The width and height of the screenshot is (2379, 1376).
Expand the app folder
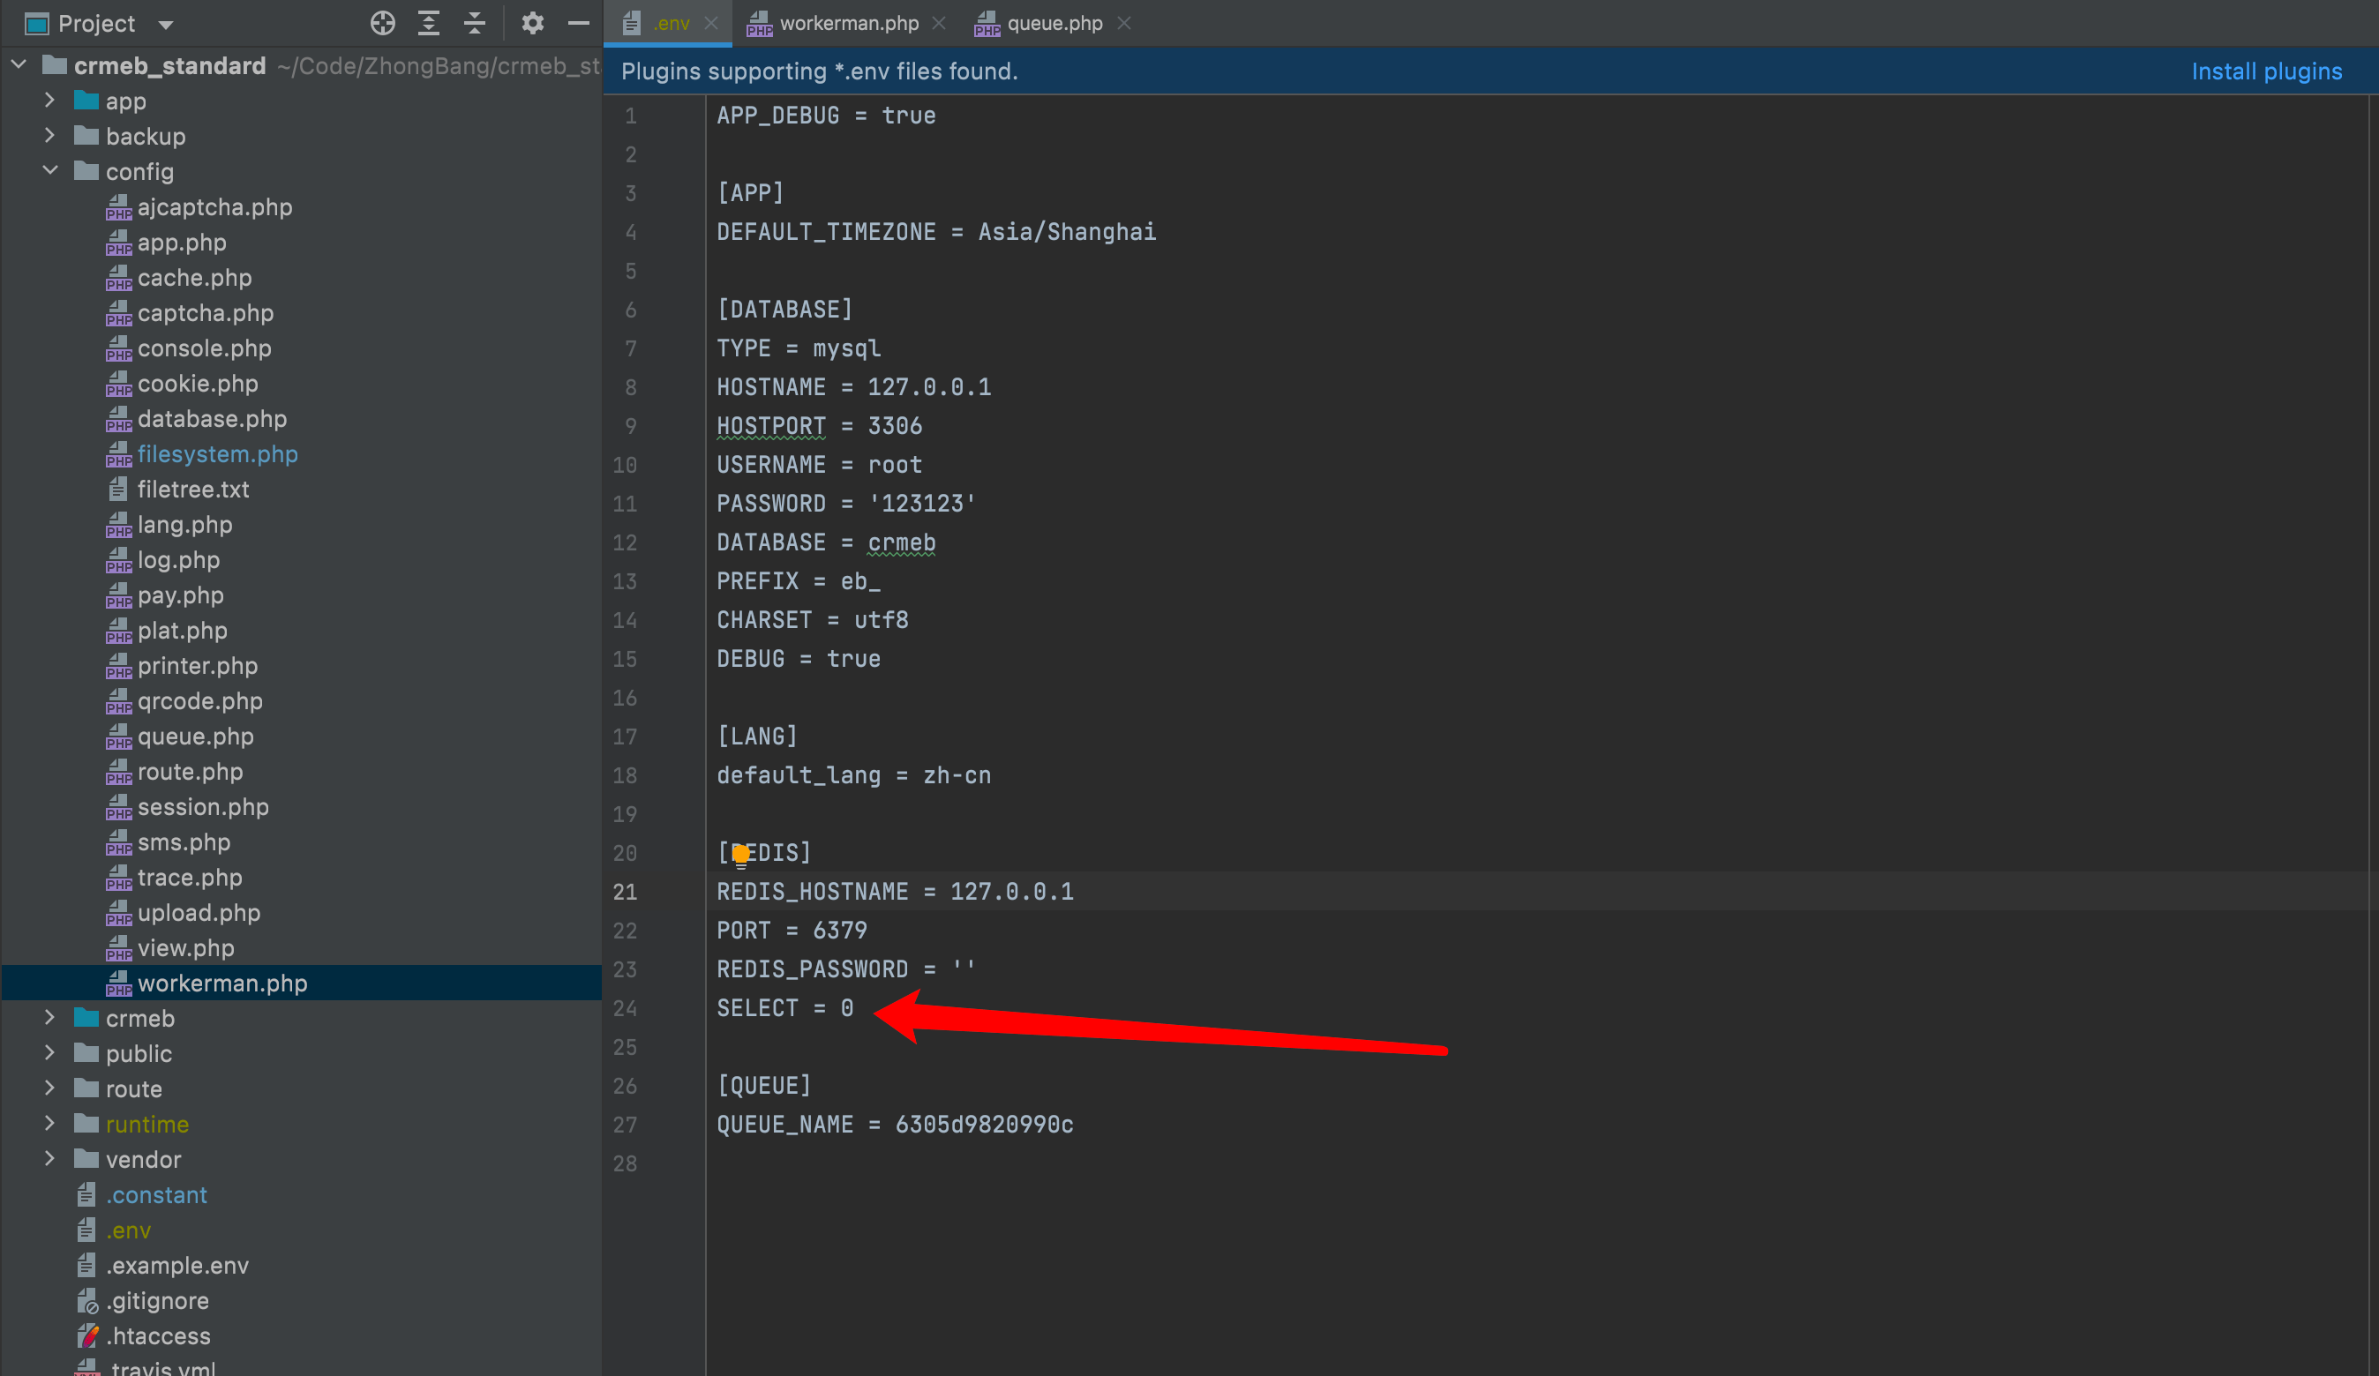pos(50,100)
